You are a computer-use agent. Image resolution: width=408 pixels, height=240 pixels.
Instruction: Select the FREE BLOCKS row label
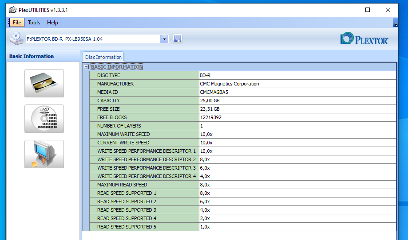click(x=112, y=117)
